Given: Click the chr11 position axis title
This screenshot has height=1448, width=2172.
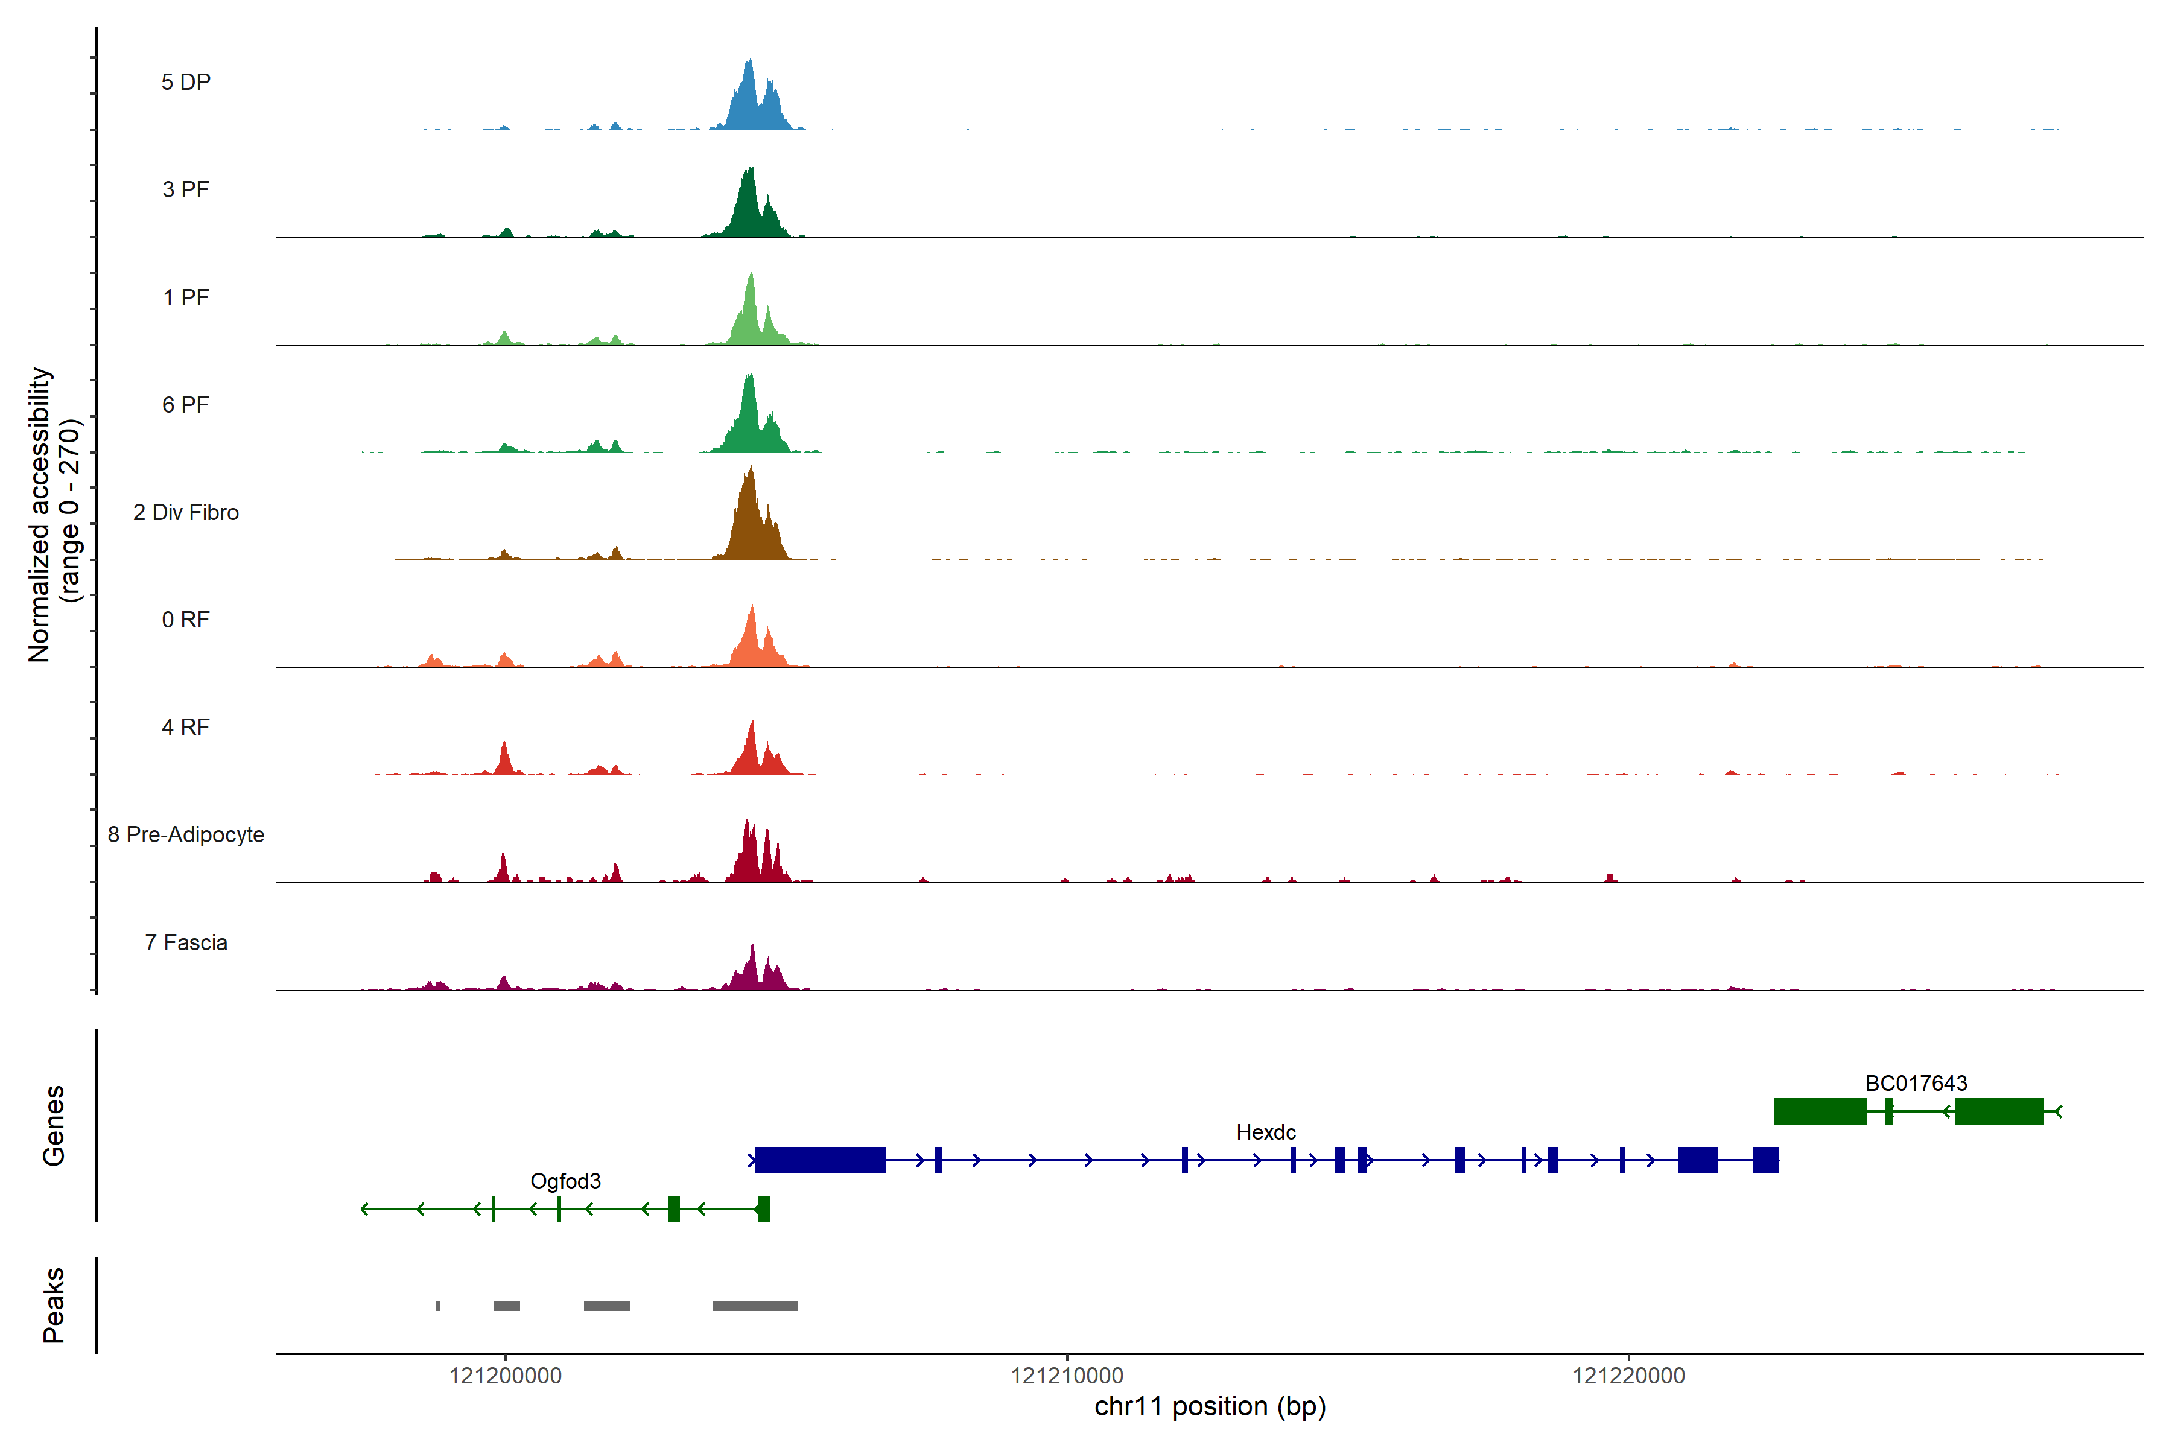Looking at the screenshot, I should pos(1210,1406).
